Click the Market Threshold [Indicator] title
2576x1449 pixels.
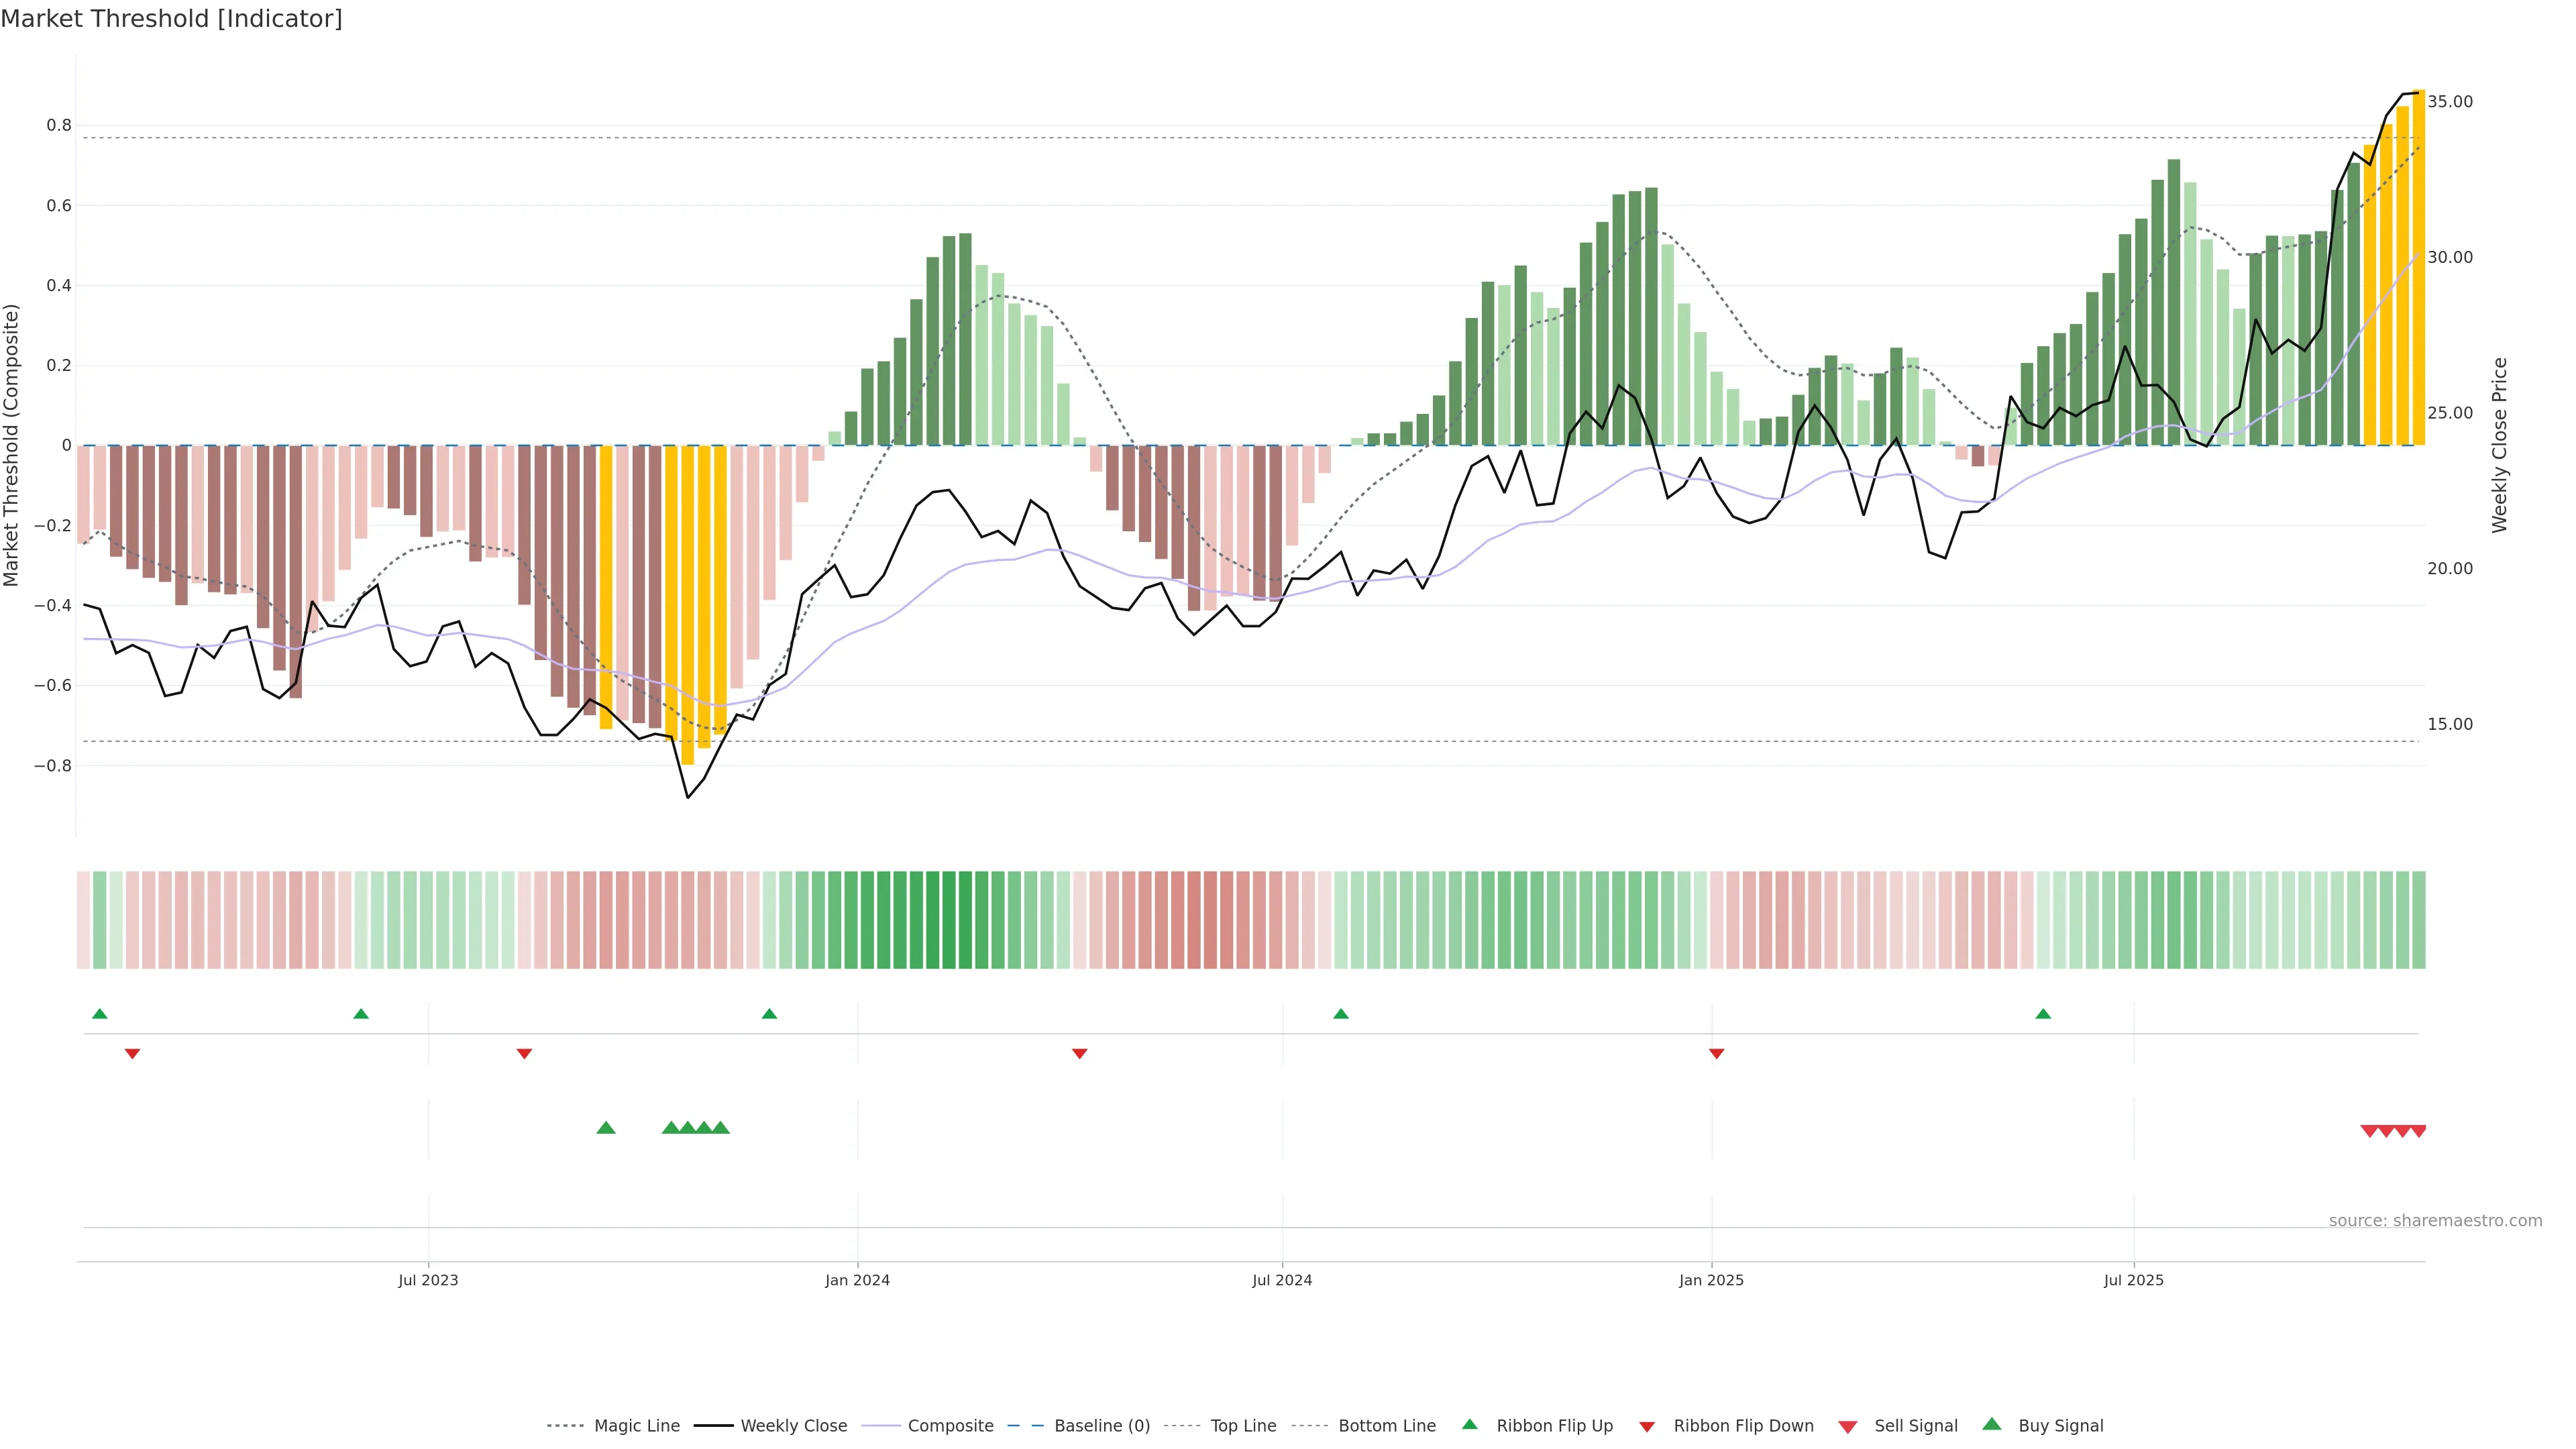coord(171,19)
